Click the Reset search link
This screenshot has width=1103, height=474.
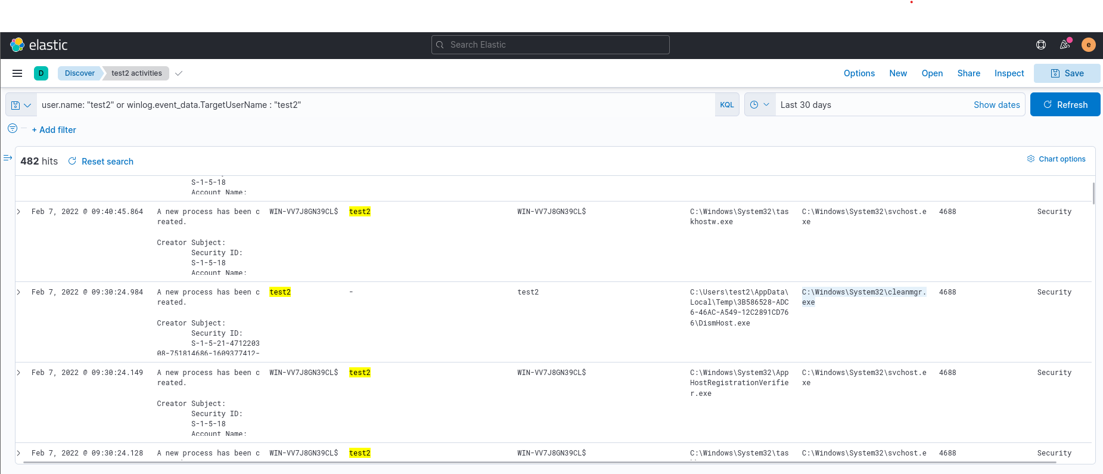tap(101, 162)
